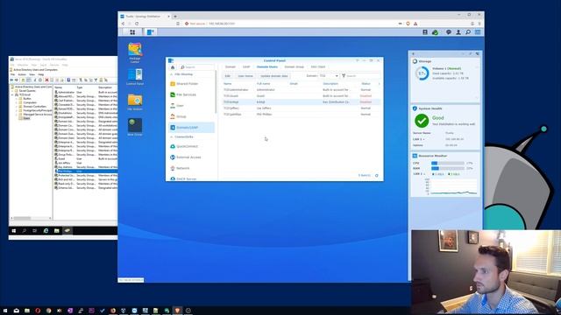Click the filter funnel in the Active Directory toolbar
561x315 pixels.
(96, 80)
